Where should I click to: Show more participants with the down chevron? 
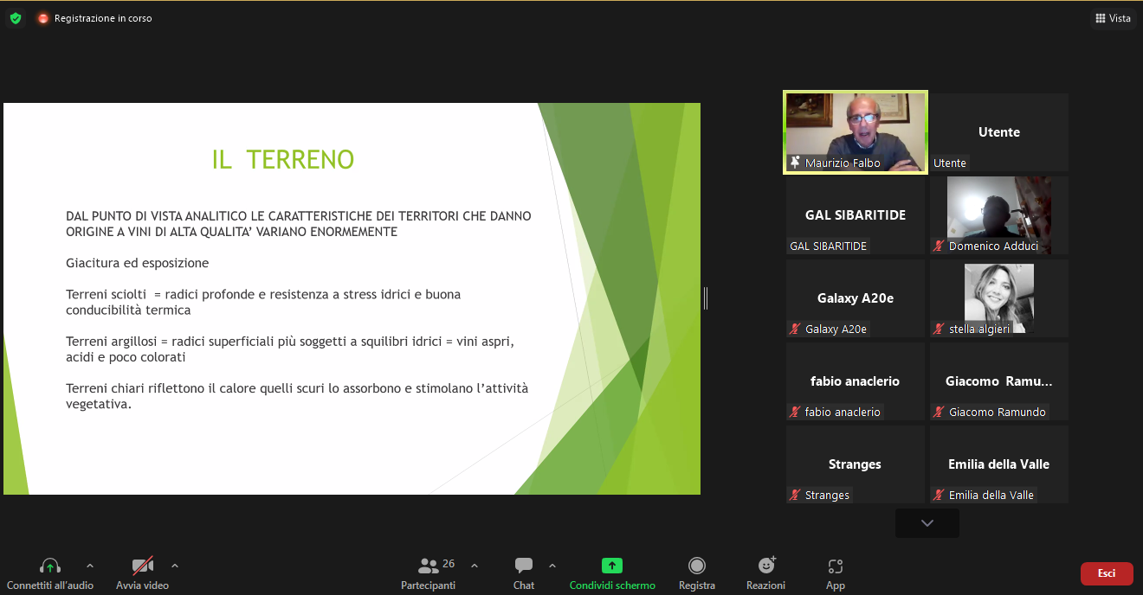pyautogui.click(x=927, y=523)
